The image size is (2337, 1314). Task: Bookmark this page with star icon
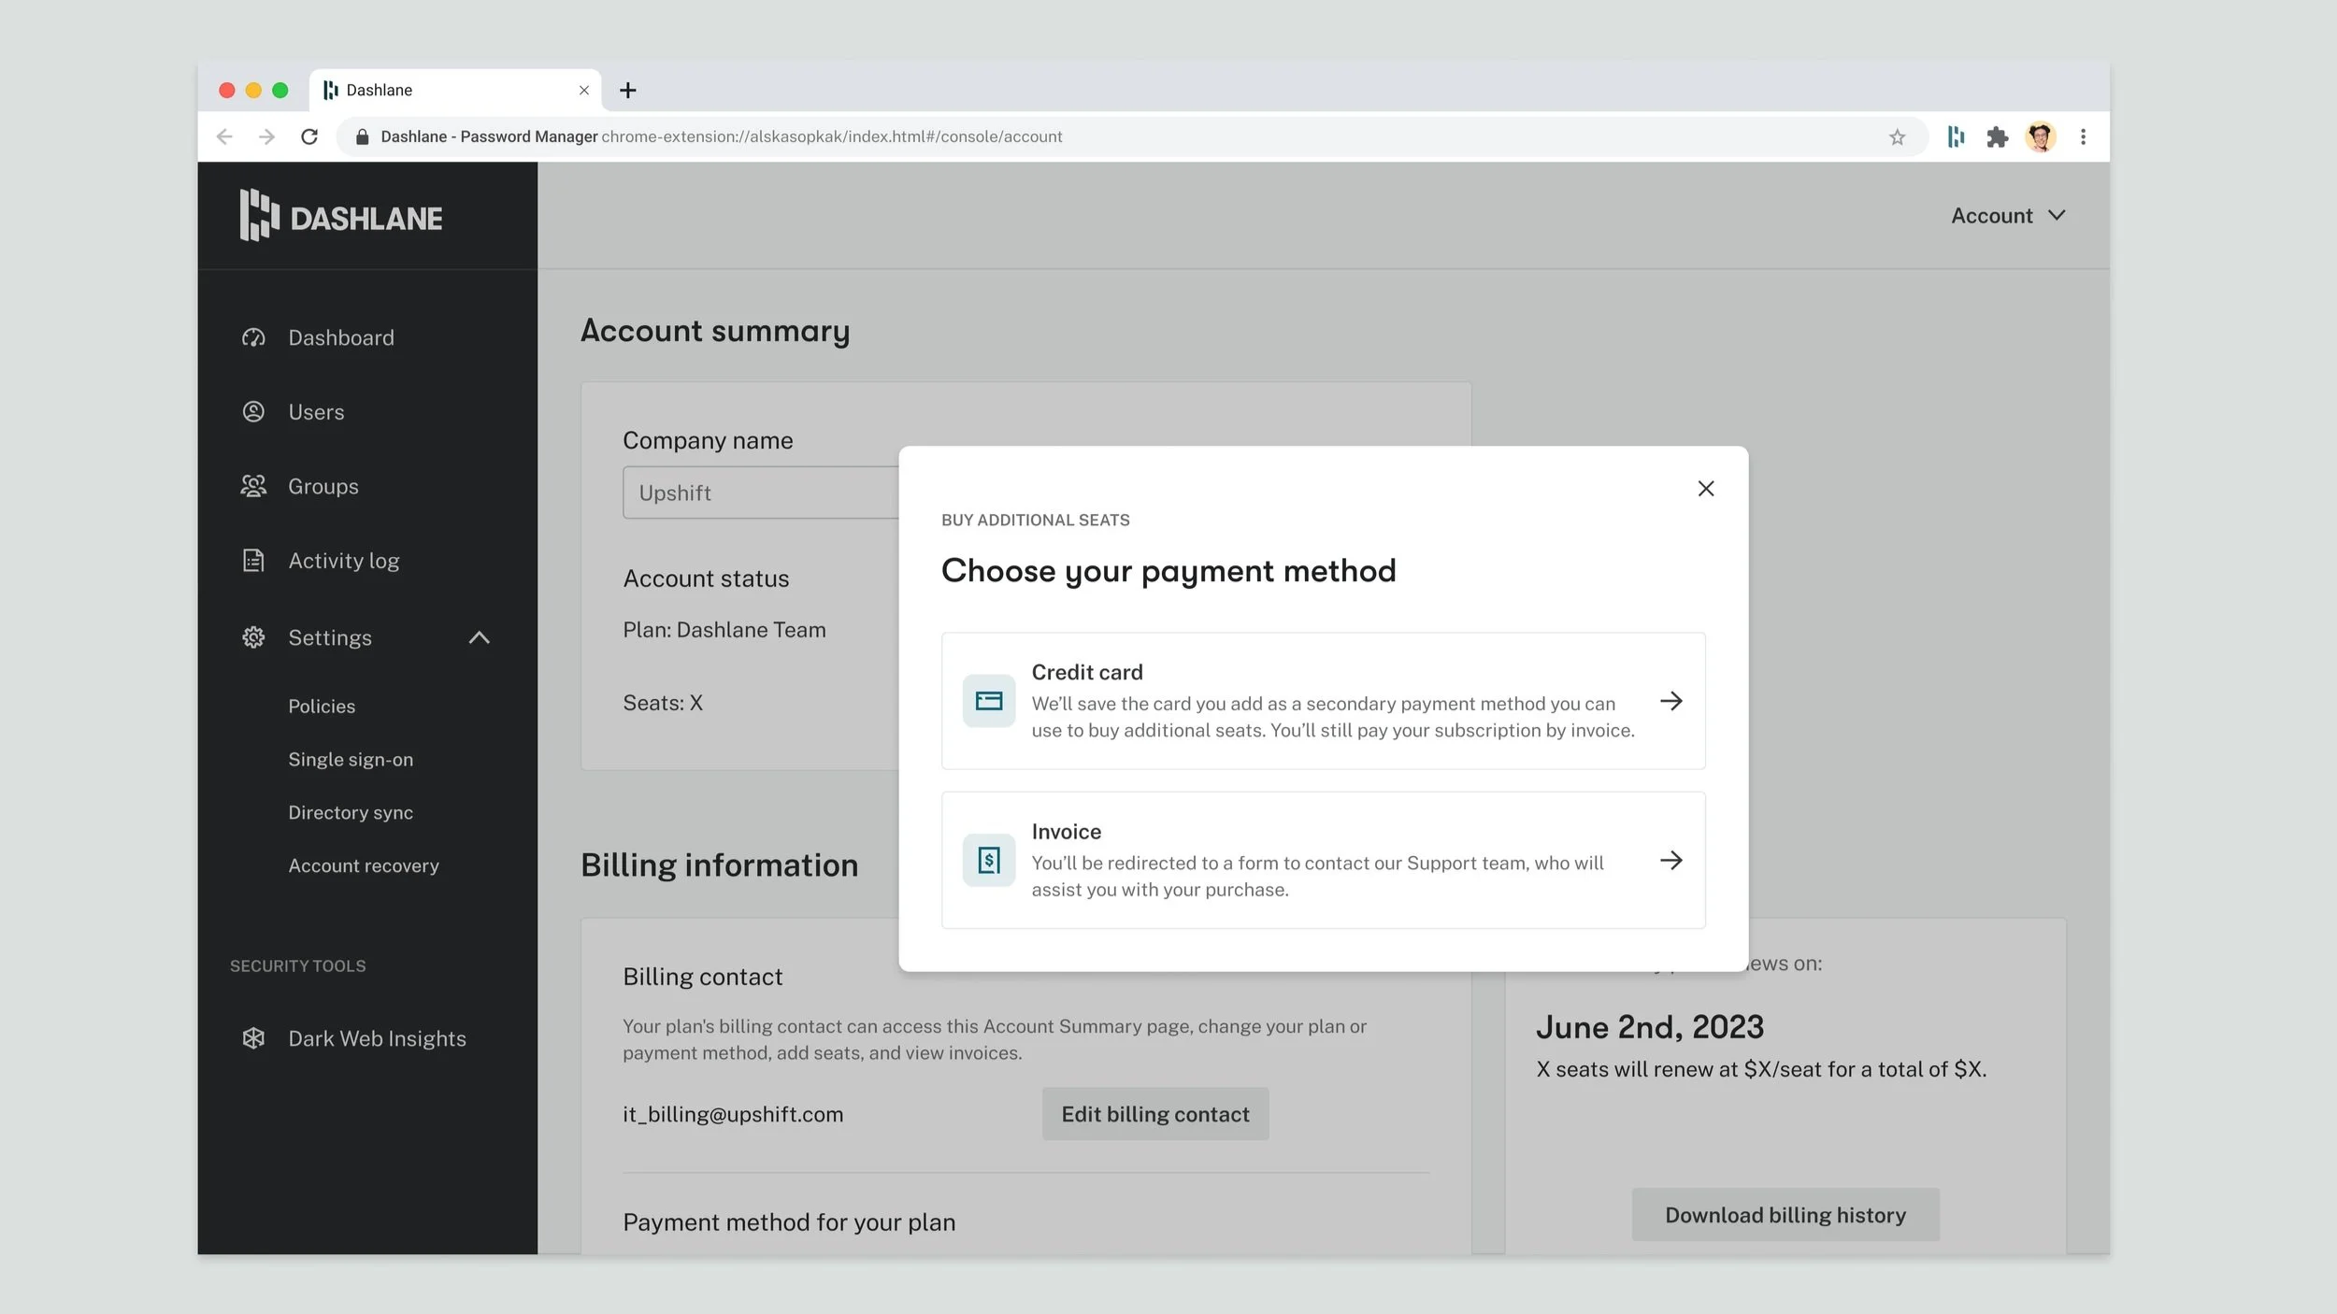click(x=1897, y=137)
